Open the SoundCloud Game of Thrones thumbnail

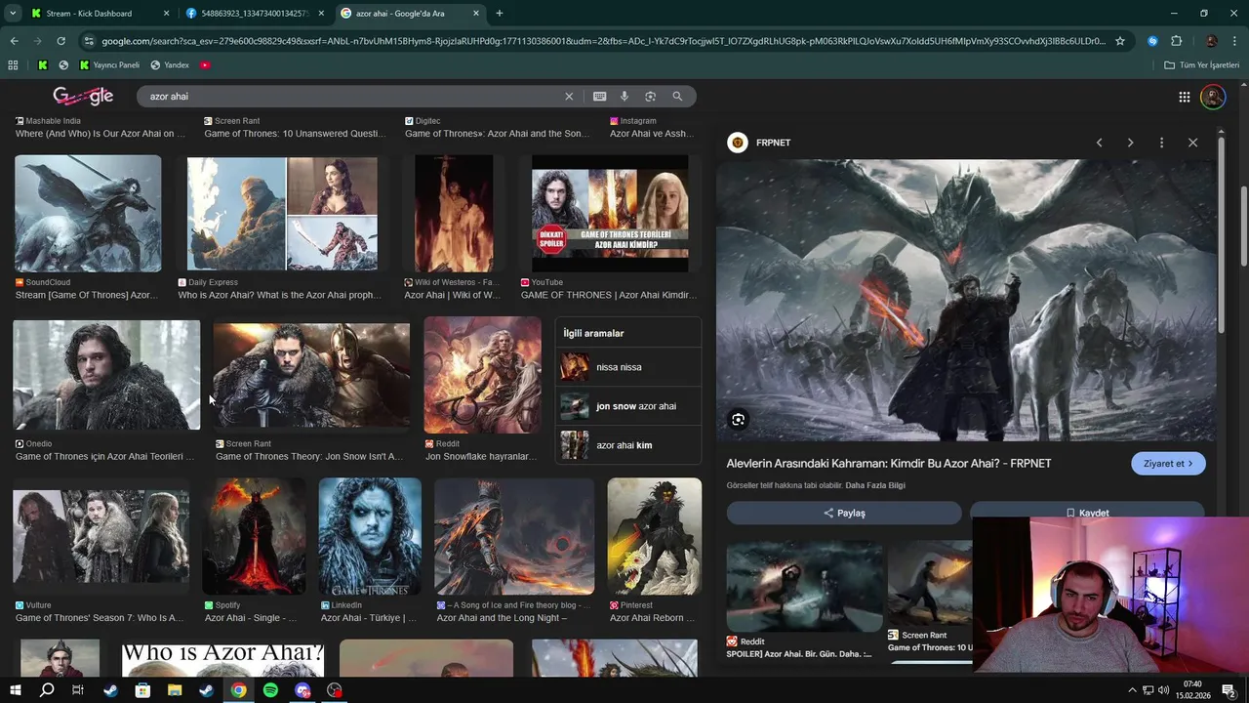(88, 214)
